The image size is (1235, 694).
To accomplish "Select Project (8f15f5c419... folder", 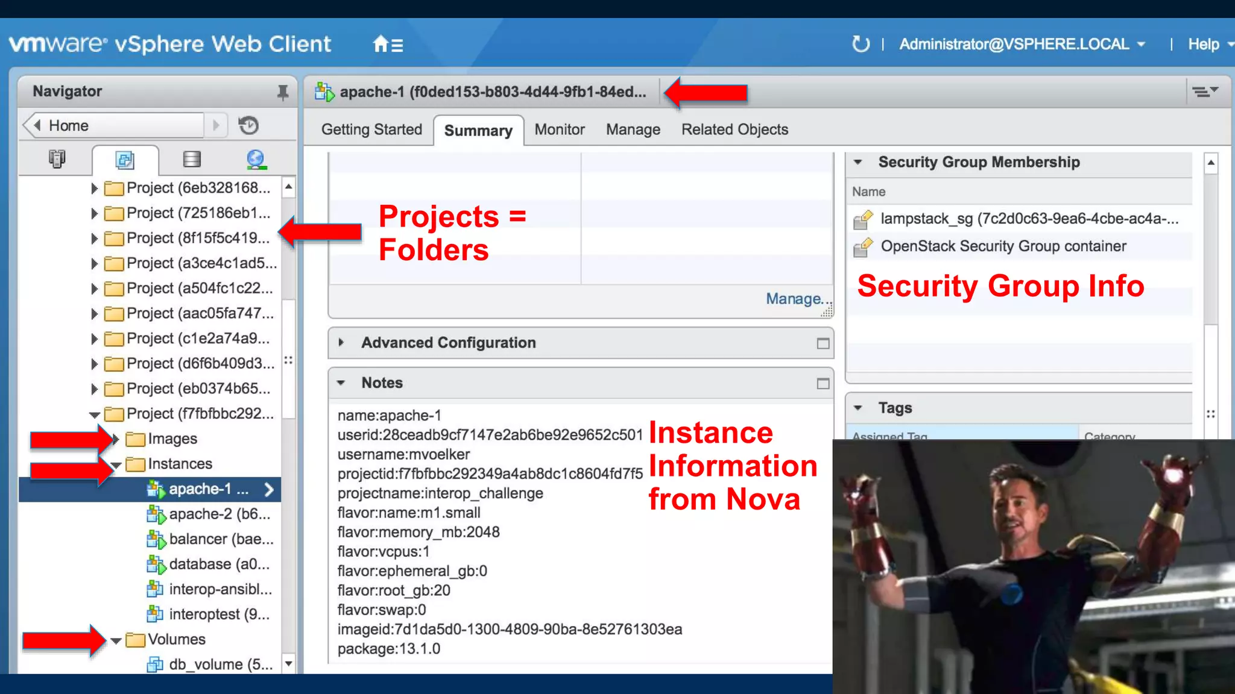I will click(x=198, y=239).
